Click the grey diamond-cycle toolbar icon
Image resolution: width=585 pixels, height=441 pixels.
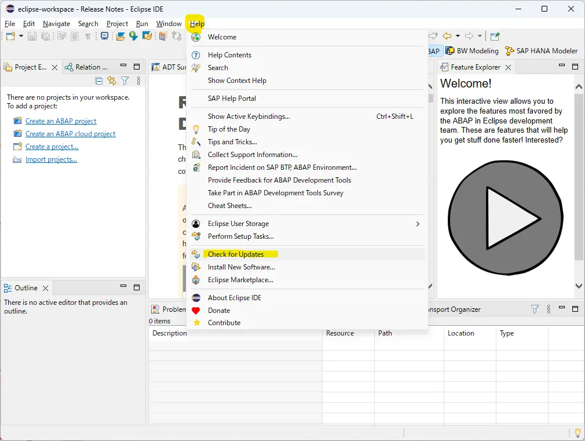pos(177,37)
